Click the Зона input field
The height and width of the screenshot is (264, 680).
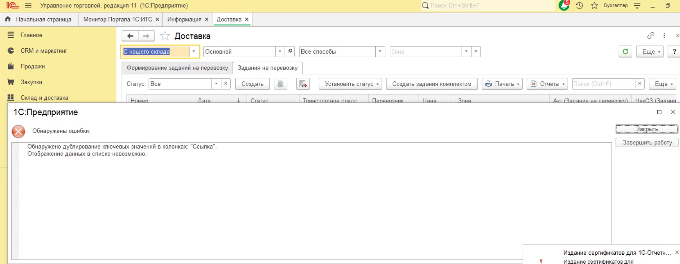pyautogui.click(x=425, y=52)
